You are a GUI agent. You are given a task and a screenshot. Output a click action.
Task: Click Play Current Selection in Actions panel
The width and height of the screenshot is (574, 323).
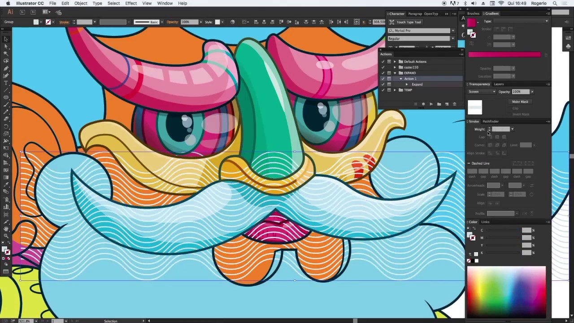[431, 104]
